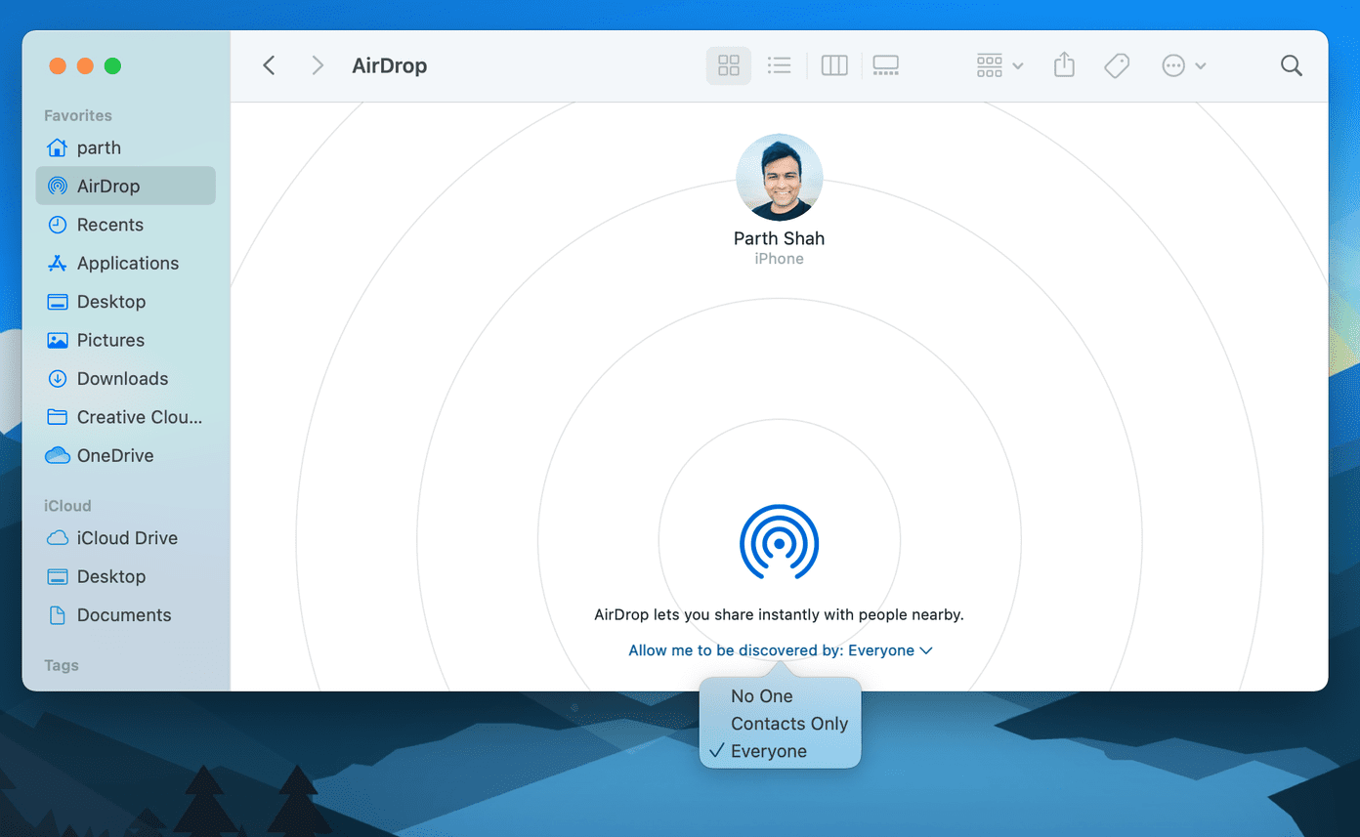Choose No One from discovery menu
Screen dimensions: 1360x837
pos(780,696)
